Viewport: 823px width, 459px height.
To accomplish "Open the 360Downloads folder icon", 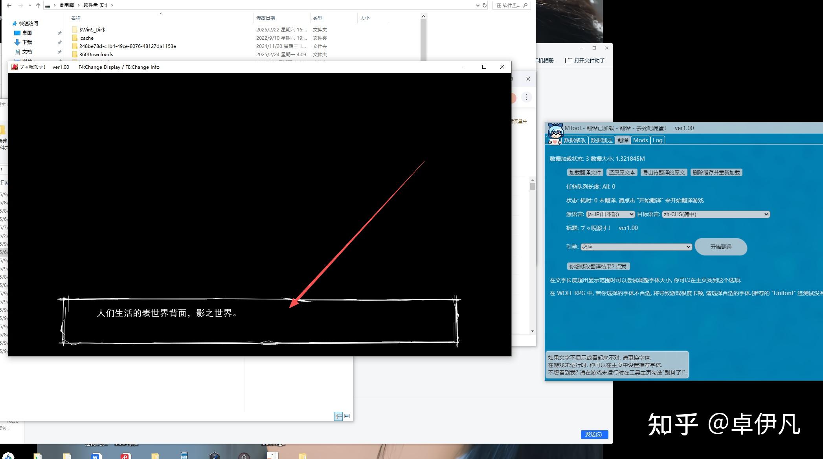I will pos(75,54).
